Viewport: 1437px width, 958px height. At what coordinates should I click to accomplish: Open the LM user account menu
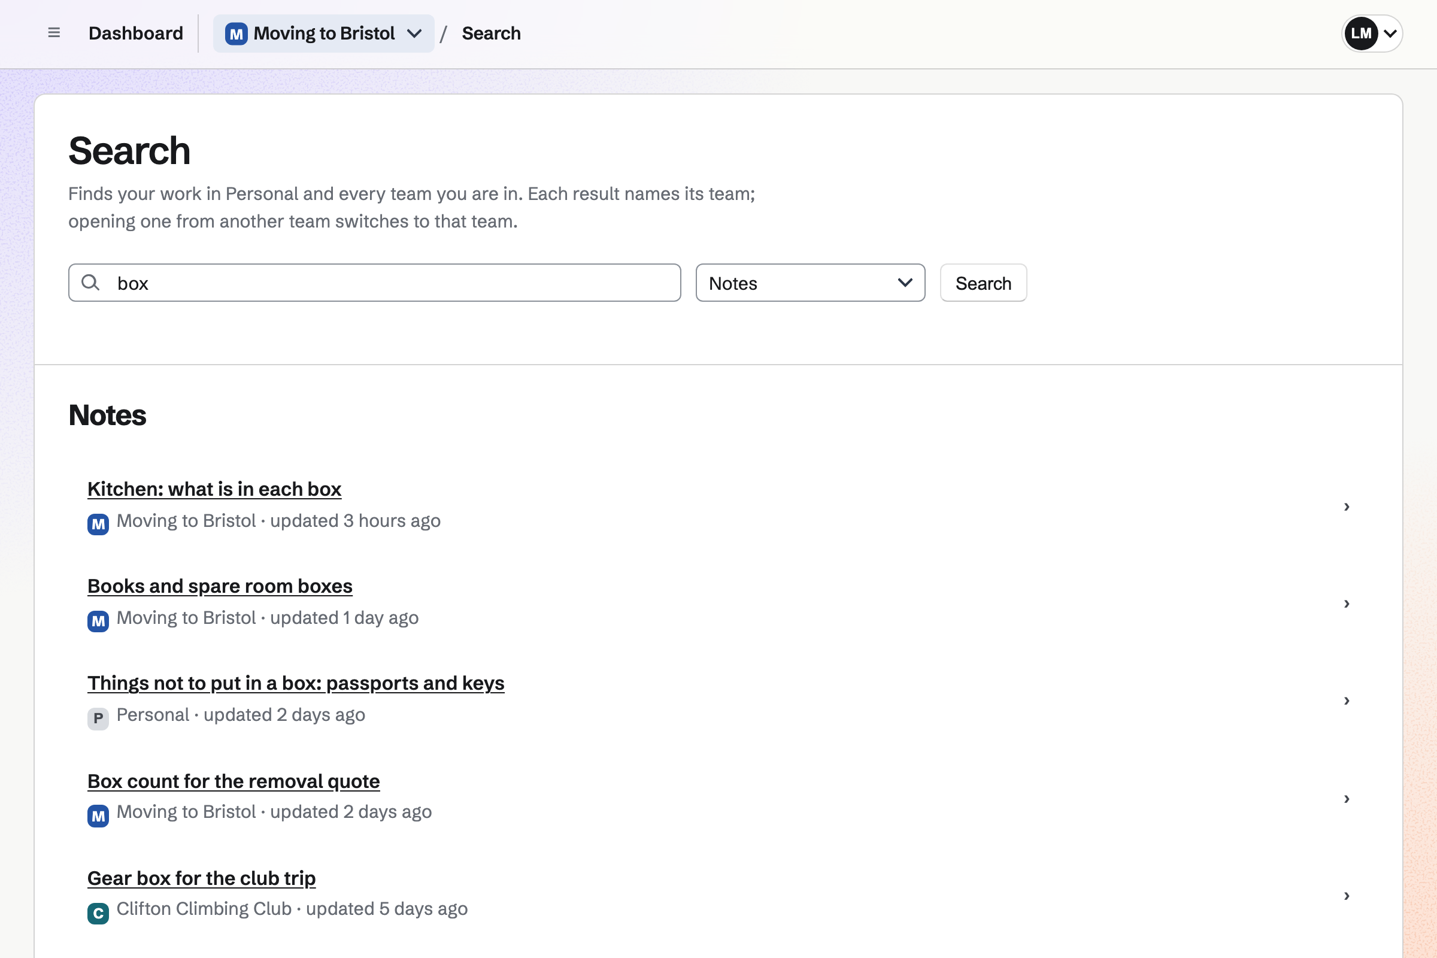[1372, 33]
